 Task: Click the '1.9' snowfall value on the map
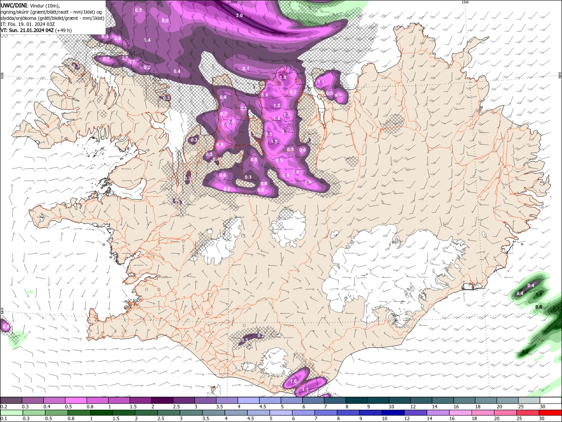click(283, 78)
